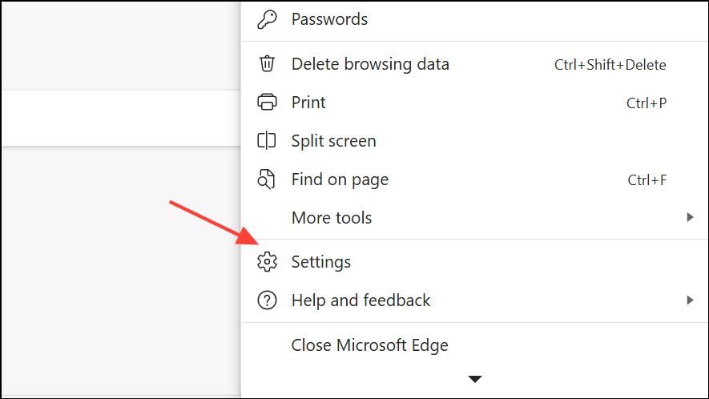This screenshot has height=399, width=709.
Task: Click the Ctrl+Shift+Delete shortcut label
Action: coord(610,65)
